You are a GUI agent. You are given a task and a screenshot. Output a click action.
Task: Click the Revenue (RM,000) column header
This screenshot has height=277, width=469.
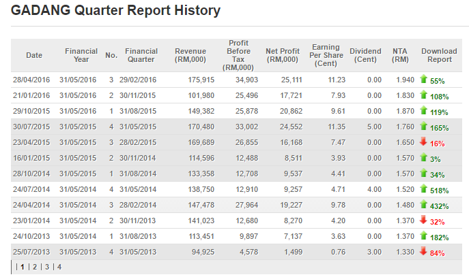[190, 55]
